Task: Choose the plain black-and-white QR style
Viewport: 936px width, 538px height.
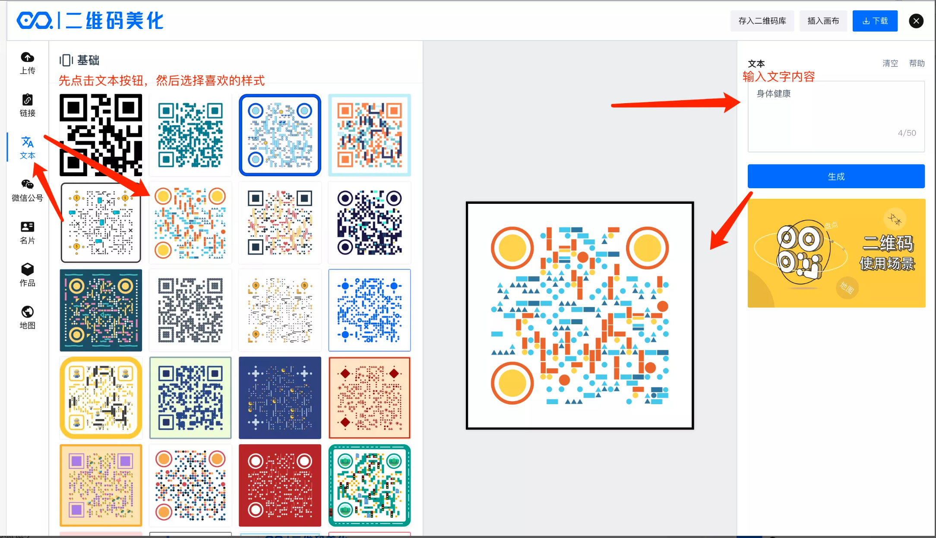Action: pos(101,135)
